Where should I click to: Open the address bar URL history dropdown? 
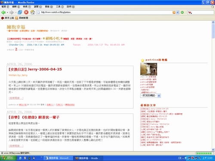[178, 12]
